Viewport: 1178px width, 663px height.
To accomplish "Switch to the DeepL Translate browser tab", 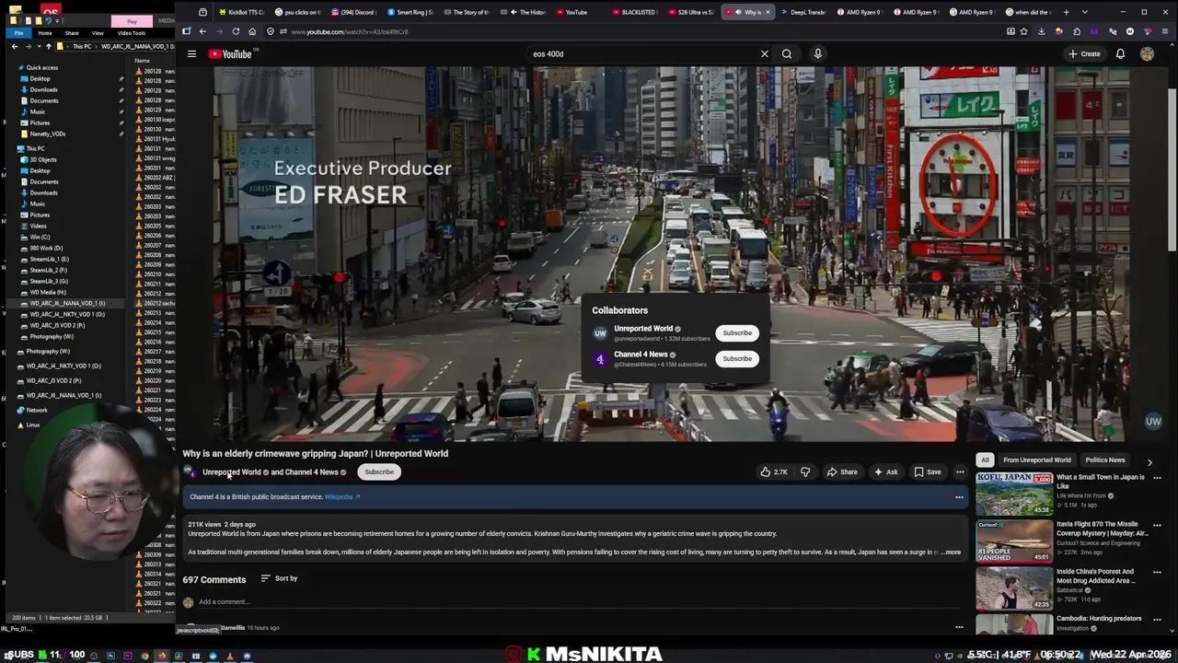I will click(803, 12).
